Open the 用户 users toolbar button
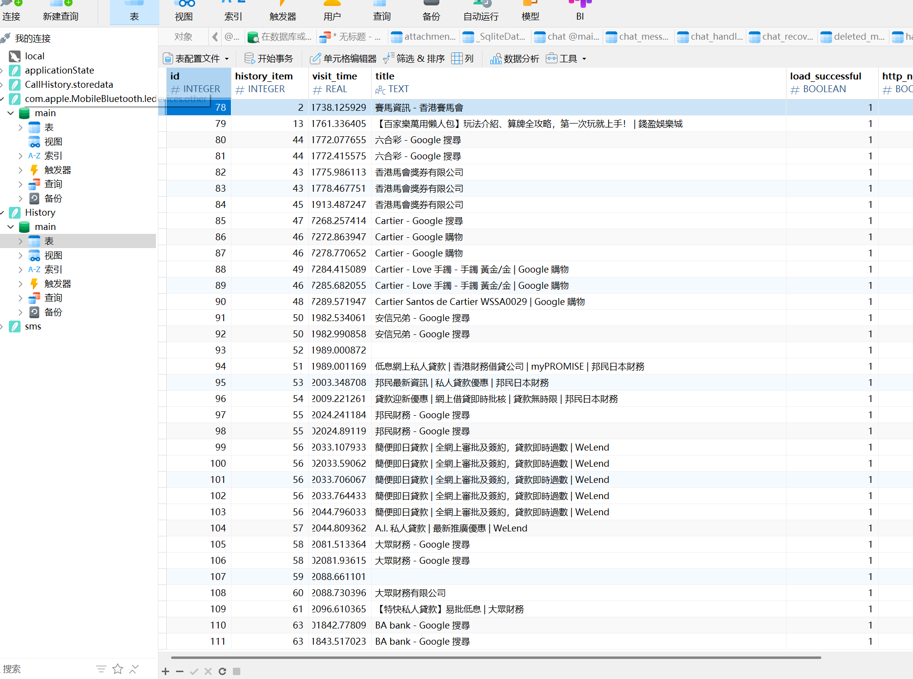This screenshot has height=679, width=913. tap(332, 12)
